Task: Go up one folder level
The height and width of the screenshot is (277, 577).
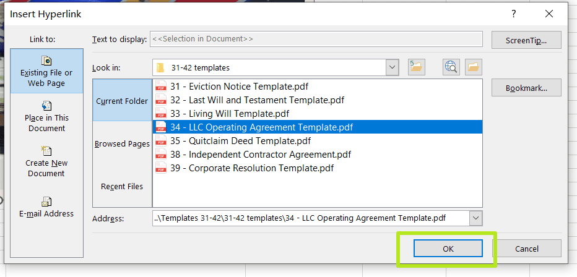Action: (417, 67)
